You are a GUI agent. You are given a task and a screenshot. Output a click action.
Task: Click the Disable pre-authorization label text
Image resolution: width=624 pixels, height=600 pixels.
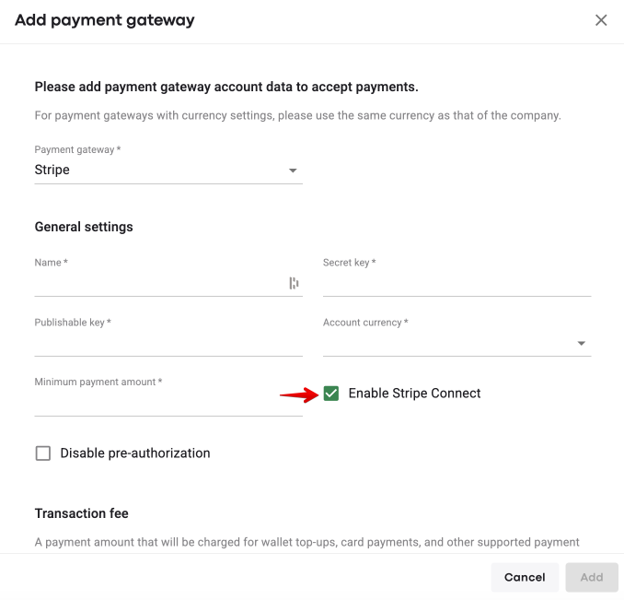135,453
